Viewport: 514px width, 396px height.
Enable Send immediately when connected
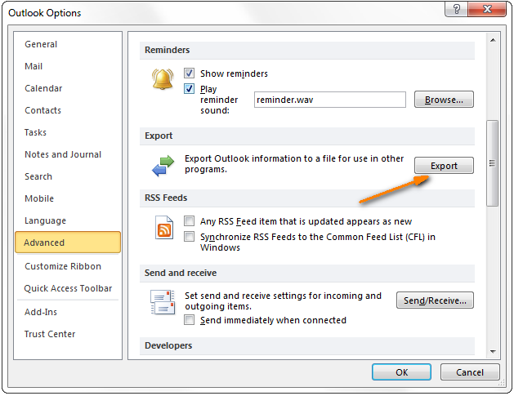[x=189, y=320]
